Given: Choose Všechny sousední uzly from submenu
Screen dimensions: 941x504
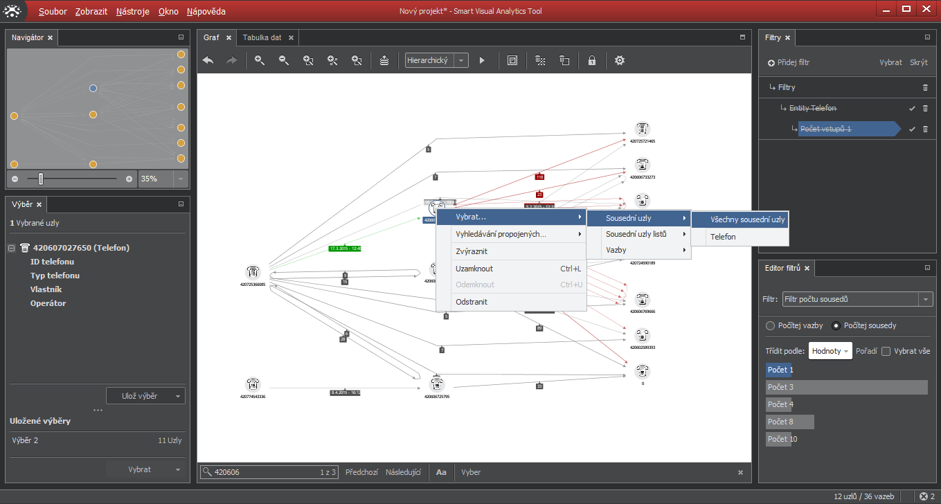Looking at the screenshot, I should [747, 219].
